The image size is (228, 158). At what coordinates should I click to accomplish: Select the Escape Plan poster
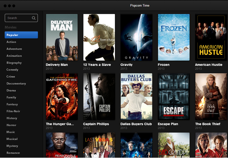174,97
